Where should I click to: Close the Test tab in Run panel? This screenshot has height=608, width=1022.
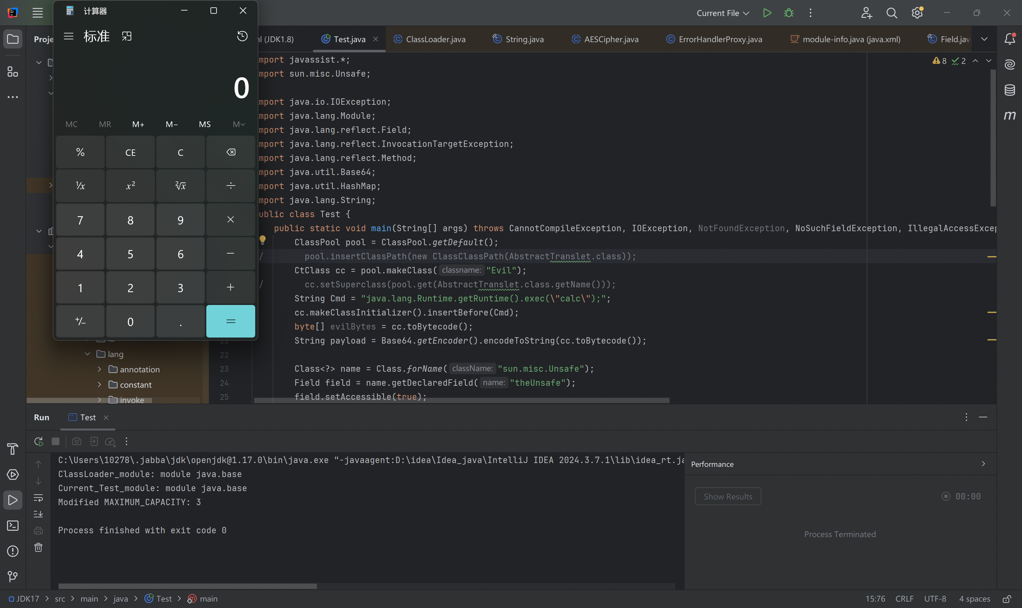[x=106, y=417]
